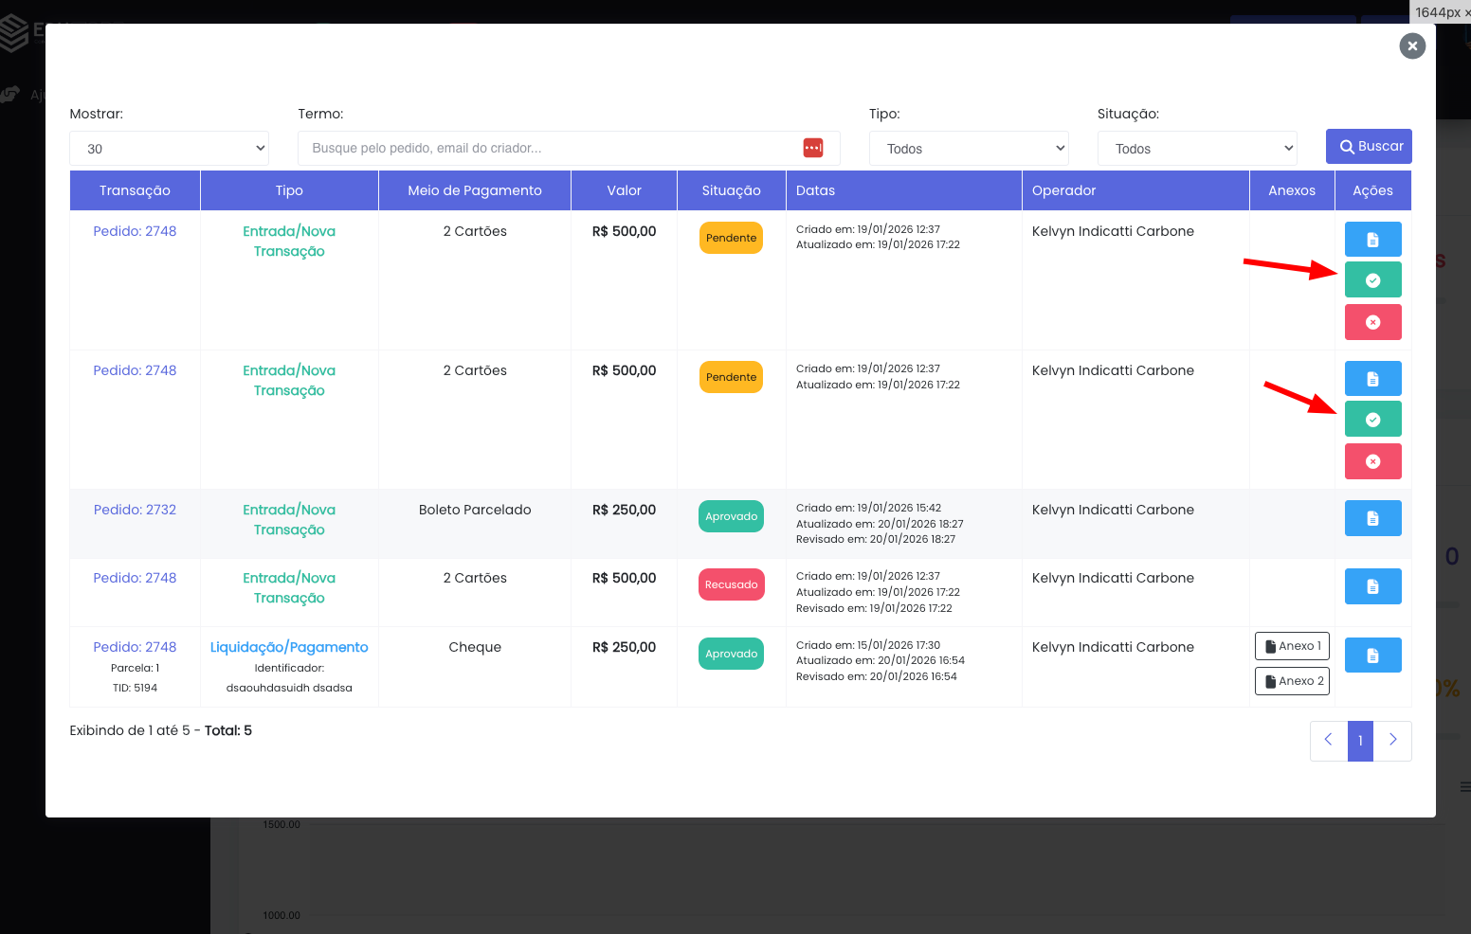Go to next page of results
1471x934 pixels.
click(1392, 741)
